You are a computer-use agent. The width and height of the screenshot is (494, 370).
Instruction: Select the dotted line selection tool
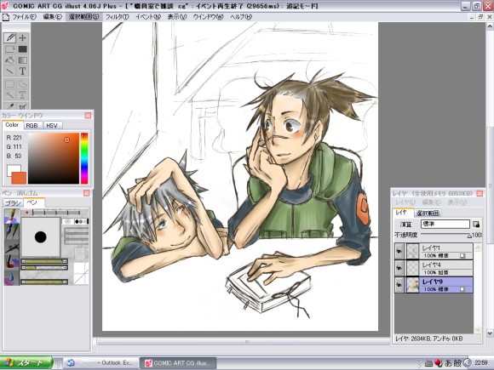(x=10, y=94)
